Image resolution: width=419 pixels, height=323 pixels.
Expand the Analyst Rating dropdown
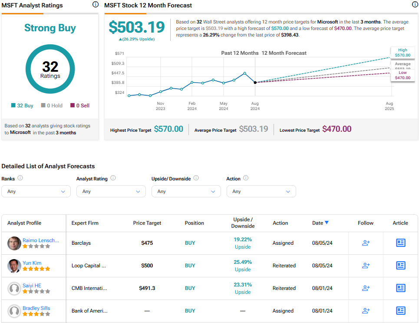coord(111,191)
